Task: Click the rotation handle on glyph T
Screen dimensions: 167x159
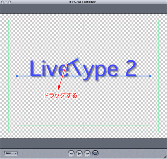Action: coord(67,62)
